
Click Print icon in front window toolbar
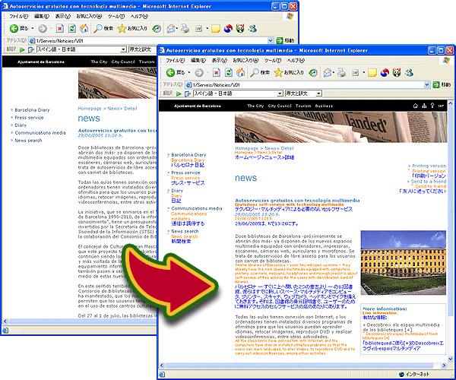(x=342, y=72)
